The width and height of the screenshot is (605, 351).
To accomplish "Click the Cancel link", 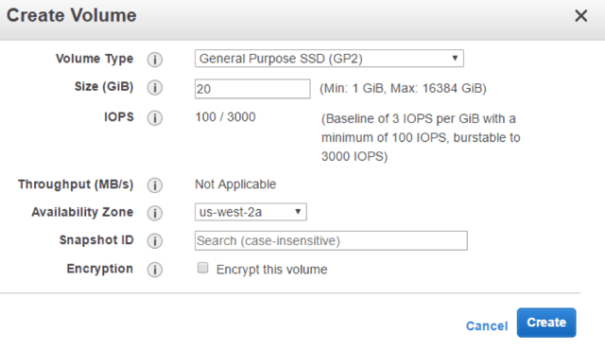I will 487,325.
